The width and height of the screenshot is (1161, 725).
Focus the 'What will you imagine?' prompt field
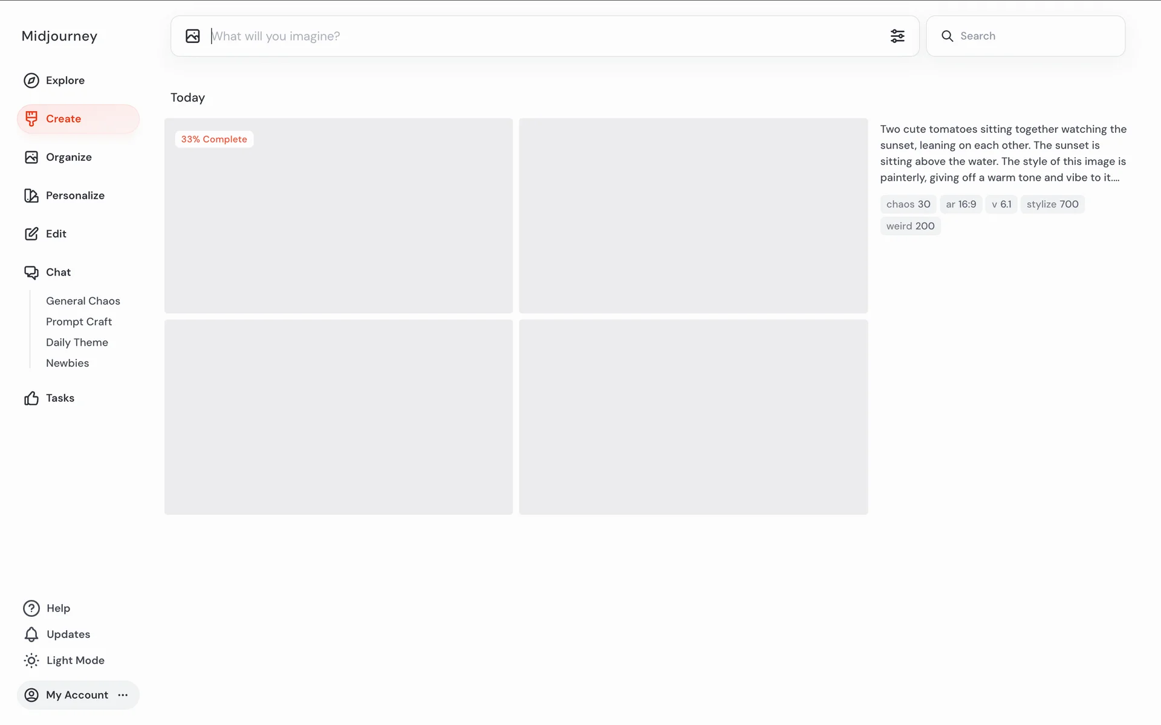[x=544, y=36]
